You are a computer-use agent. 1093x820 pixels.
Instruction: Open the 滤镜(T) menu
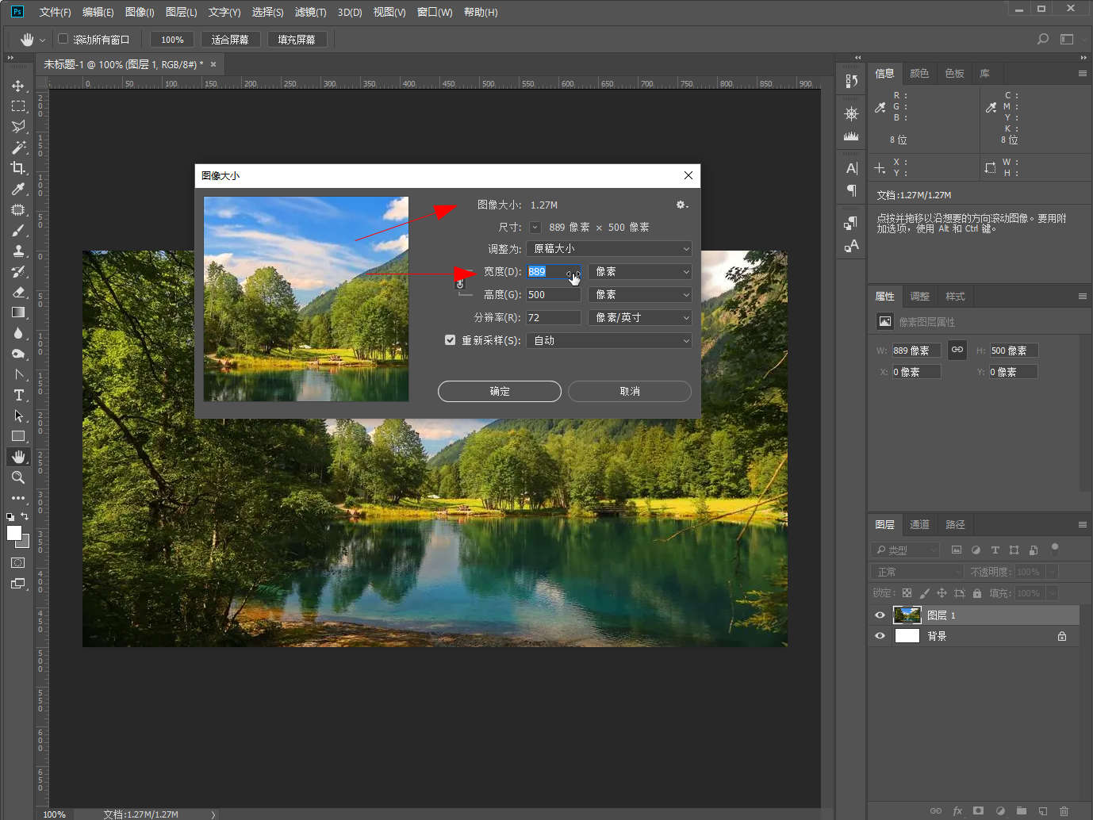[x=310, y=12]
